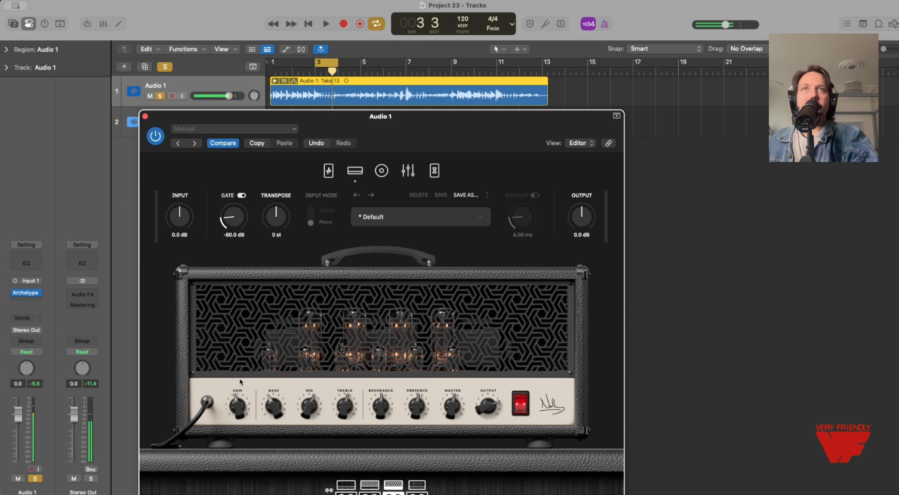
Task: Add a new track with plus button
Action: tap(124, 67)
